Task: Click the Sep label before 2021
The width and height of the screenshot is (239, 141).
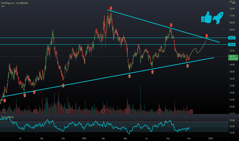Action: pyautogui.click(x=42, y=138)
